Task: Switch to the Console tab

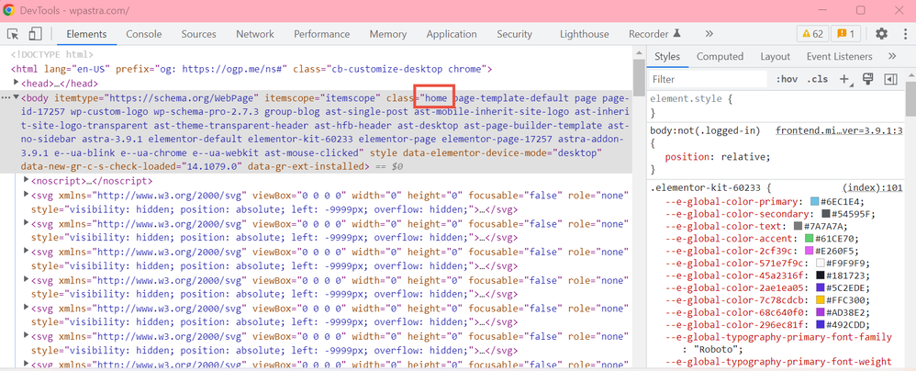Action: (x=143, y=34)
